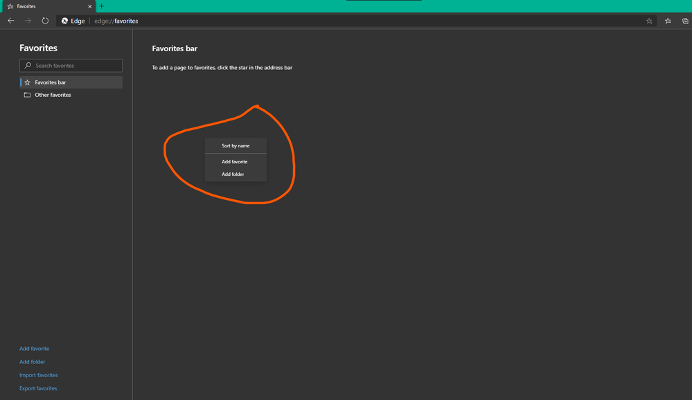Reload the page with the refresh icon

(x=45, y=21)
